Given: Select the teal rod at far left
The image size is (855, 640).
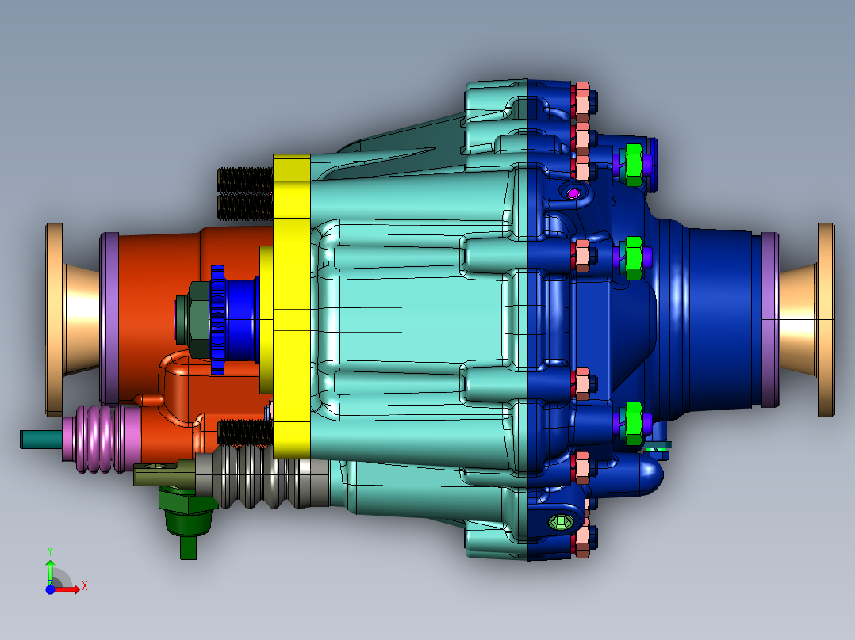Looking at the screenshot, I should pyautogui.click(x=41, y=439).
